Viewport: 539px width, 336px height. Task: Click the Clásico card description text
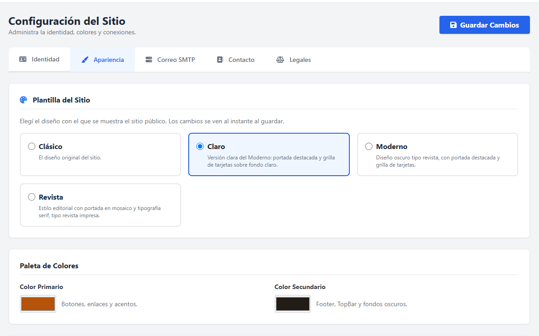70,158
